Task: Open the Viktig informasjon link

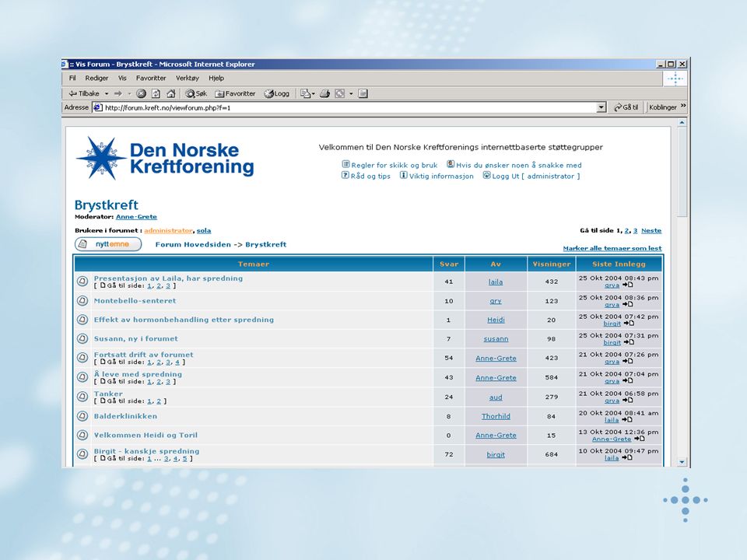Action: click(x=441, y=177)
